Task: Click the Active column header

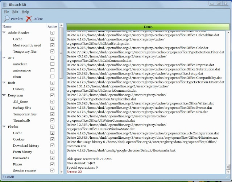Action: 52,26
